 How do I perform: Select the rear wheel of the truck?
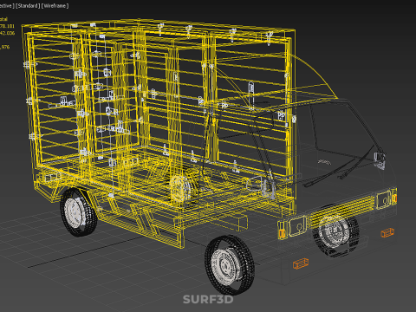pos(78,211)
